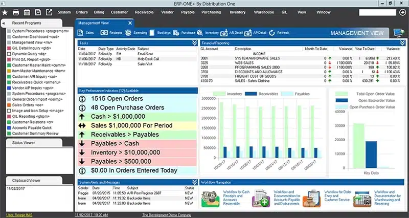Open the Warehouse menu
The width and height of the screenshot is (409, 218).
(x=264, y=12)
